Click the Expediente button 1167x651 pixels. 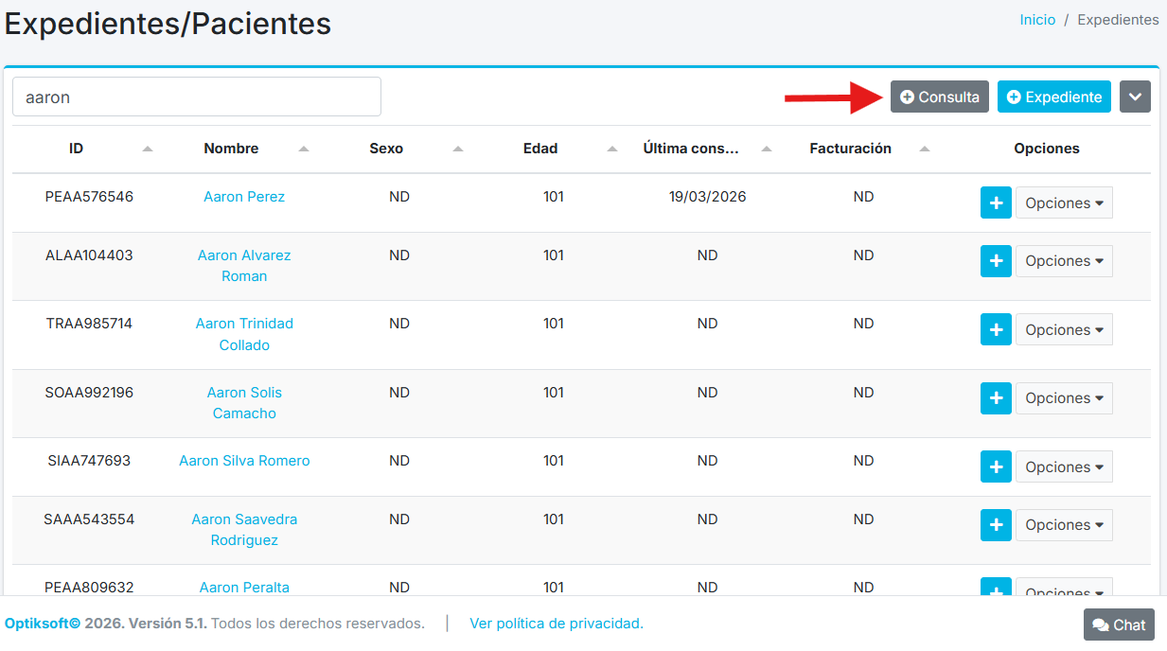[x=1054, y=97]
